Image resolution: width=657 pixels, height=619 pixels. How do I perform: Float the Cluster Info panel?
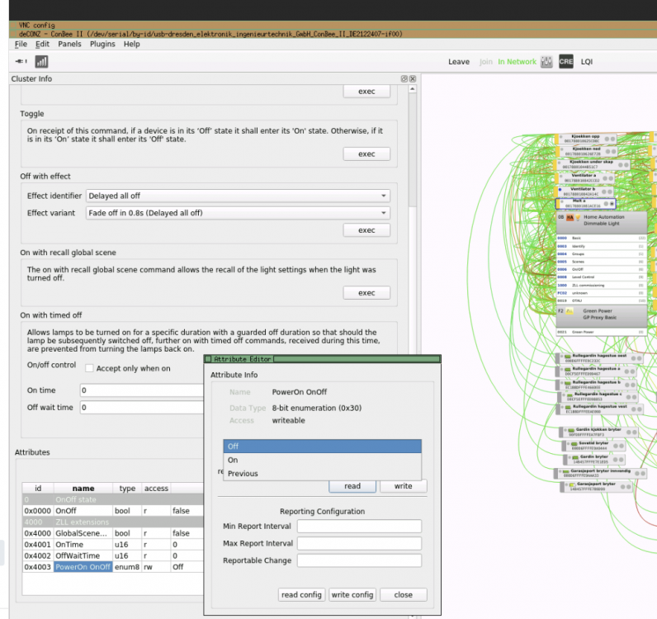point(404,79)
